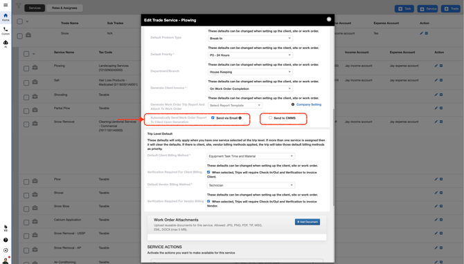Image resolution: width=464 pixels, height=264 pixels.
Task: Click the Service Name column header
Action: pyautogui.click(x=64, y=53)
